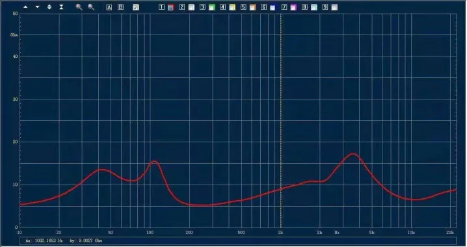Select curve slot number 2

(x=182, y=7)
